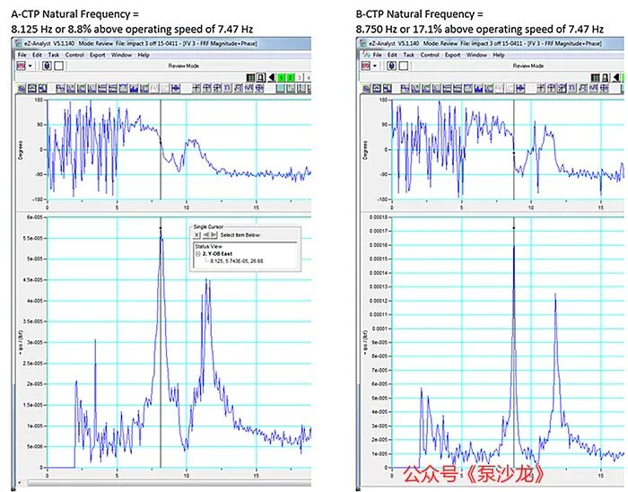Toggle channel 4 button in left window
628x492 pixels.
point(308,77)
